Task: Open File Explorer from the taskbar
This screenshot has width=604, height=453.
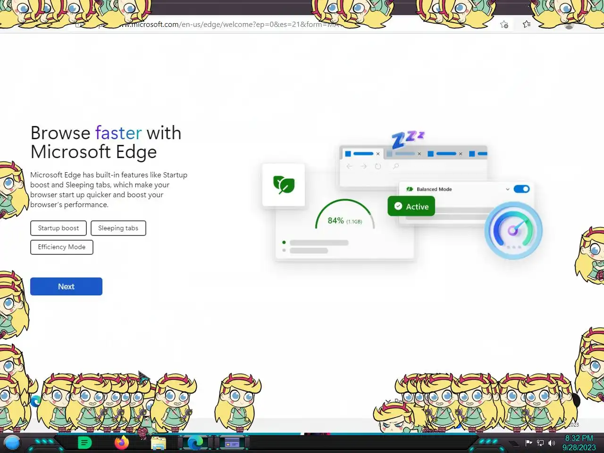Action: [159, 443]
